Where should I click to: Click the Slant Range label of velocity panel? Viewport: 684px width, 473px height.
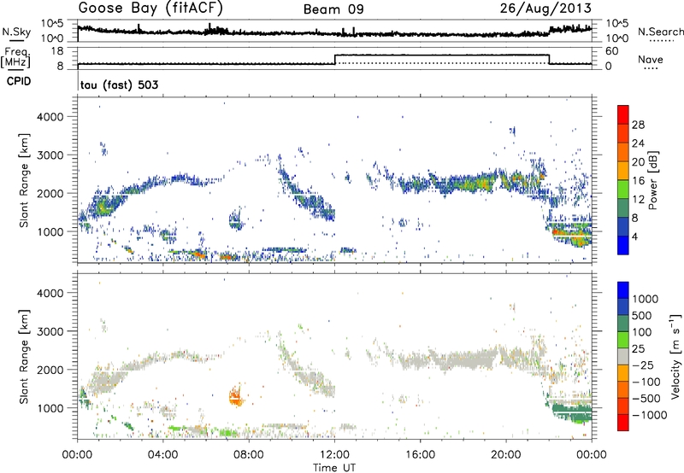click(24, 357)
